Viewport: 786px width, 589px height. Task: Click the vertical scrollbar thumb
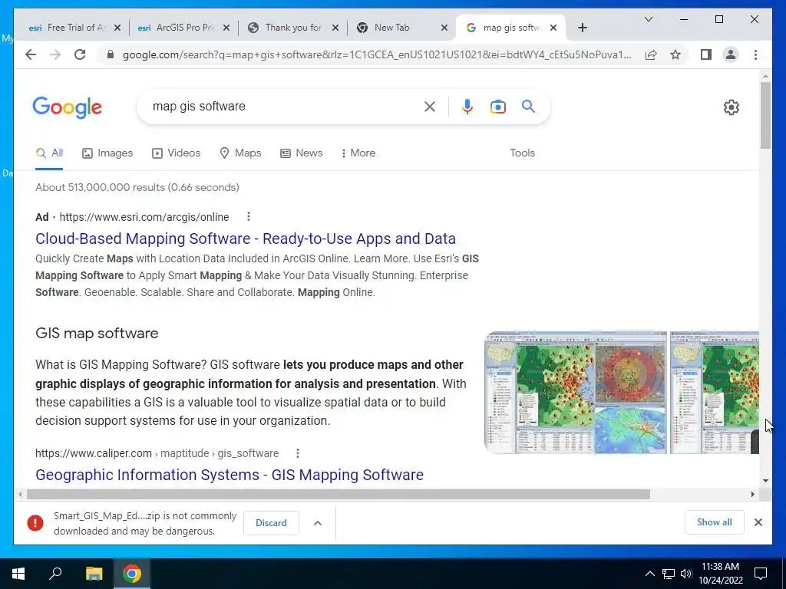(x=765, y=115)
